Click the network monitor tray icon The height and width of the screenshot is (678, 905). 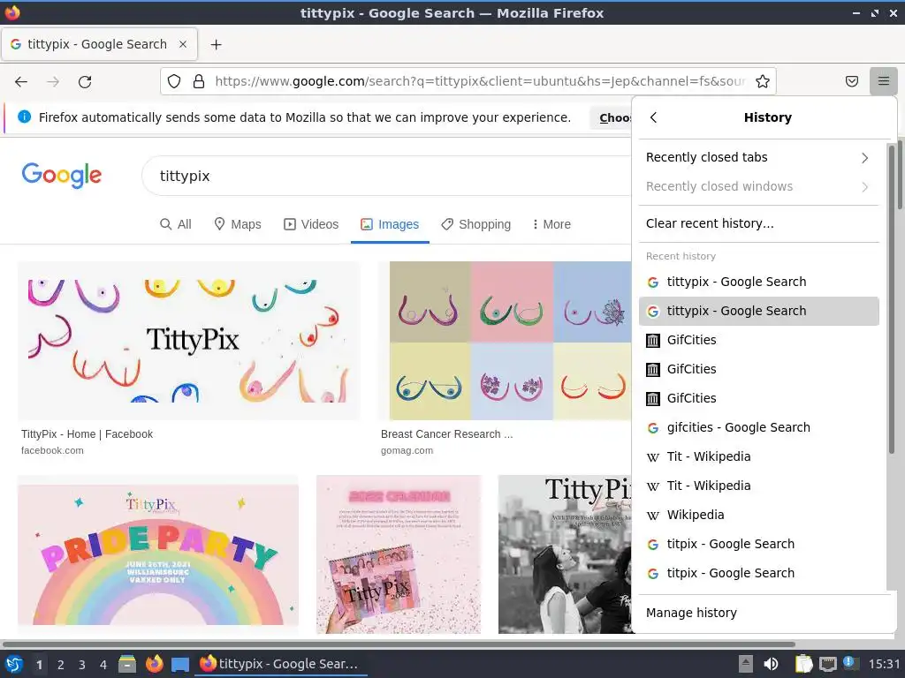click(x=828, y=664)
